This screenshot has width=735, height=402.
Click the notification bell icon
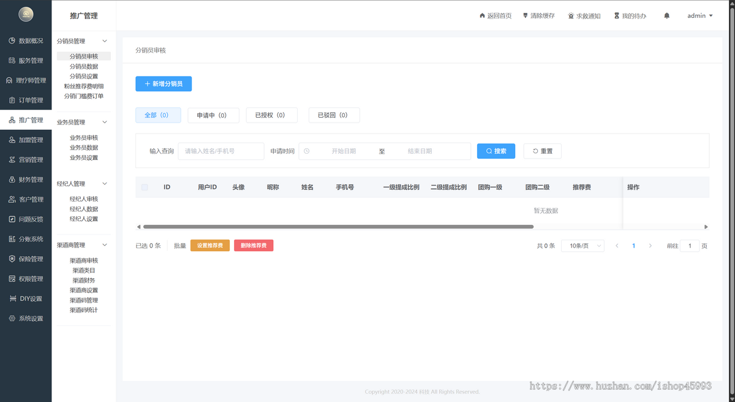(x=666, y=15)
